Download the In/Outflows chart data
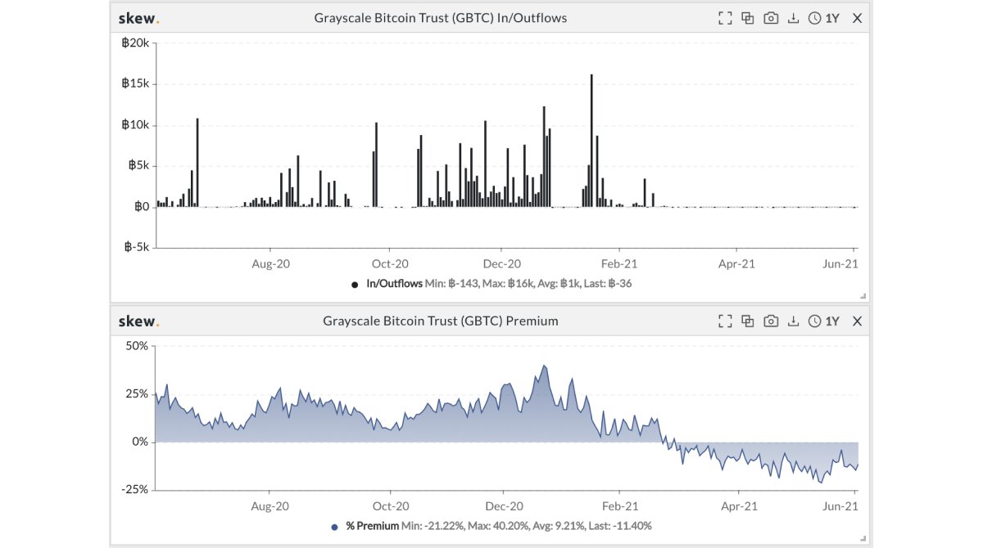 (793, 17)
